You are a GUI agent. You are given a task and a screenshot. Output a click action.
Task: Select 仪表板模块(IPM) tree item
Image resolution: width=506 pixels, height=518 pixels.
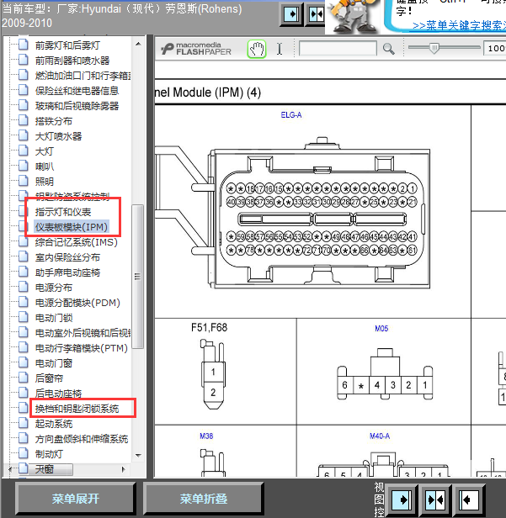tap(72, 227)
